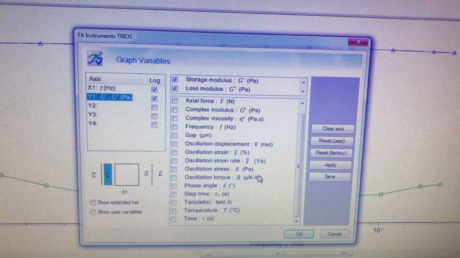Check the Temperature T (°C) variable
Image resolution: width=460 pixels, height=258 pixels.
173,211
